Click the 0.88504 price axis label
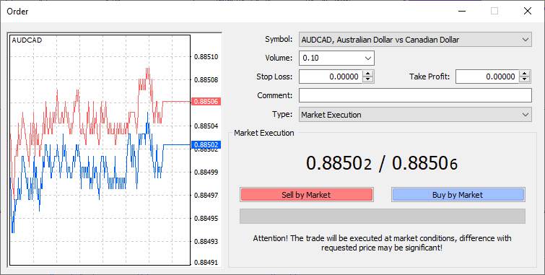The image size is (545, 275). [x=206, y=126]
